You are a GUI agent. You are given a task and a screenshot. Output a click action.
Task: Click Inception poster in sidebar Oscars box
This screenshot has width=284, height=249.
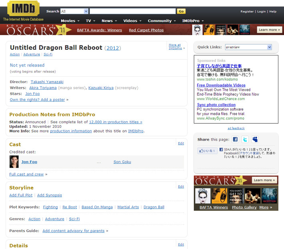269,196
